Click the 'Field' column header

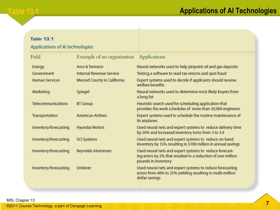(x=35, y=57)
